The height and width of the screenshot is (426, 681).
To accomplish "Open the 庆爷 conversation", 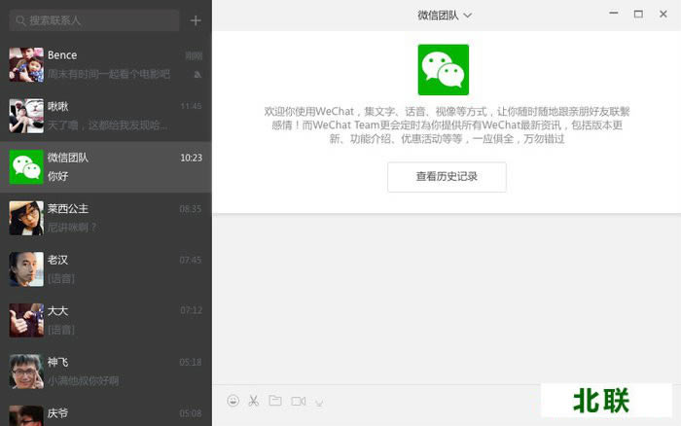I will coord(105,414).
